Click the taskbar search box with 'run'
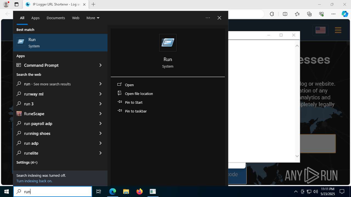 53,192
